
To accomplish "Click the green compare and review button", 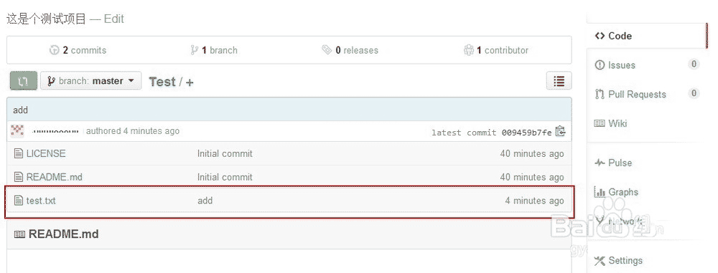I will [x=24, y=82].
